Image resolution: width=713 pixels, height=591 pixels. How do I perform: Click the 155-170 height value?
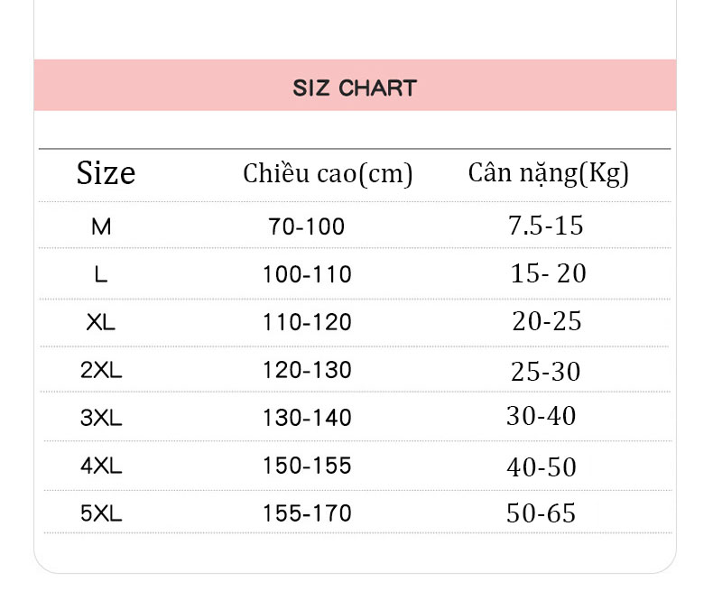308,513
